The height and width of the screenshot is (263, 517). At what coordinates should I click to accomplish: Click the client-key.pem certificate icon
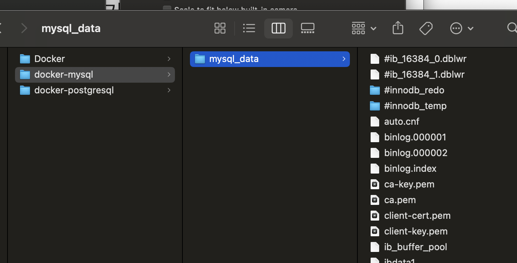[x=375, y=231]
